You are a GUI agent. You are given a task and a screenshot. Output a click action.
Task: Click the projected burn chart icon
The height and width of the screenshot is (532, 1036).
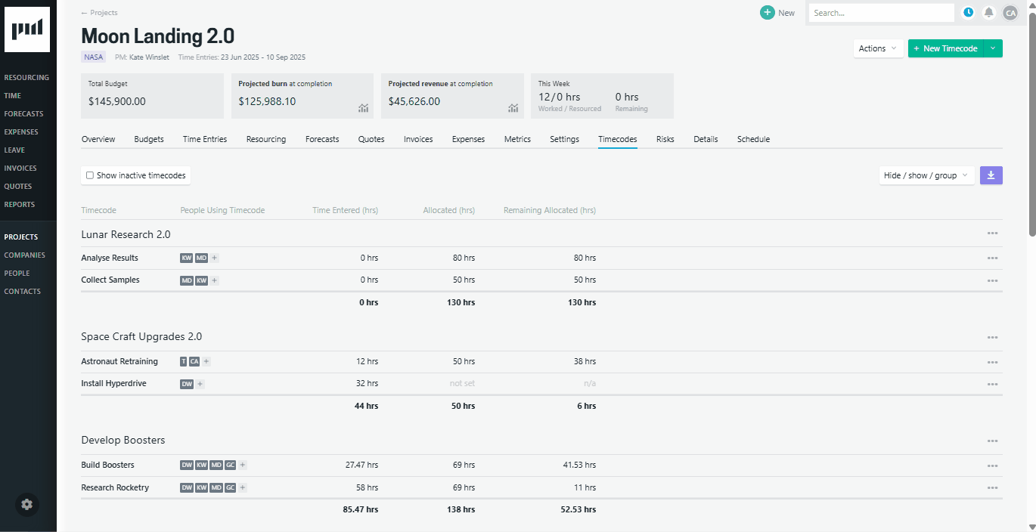tap(363, 108)
